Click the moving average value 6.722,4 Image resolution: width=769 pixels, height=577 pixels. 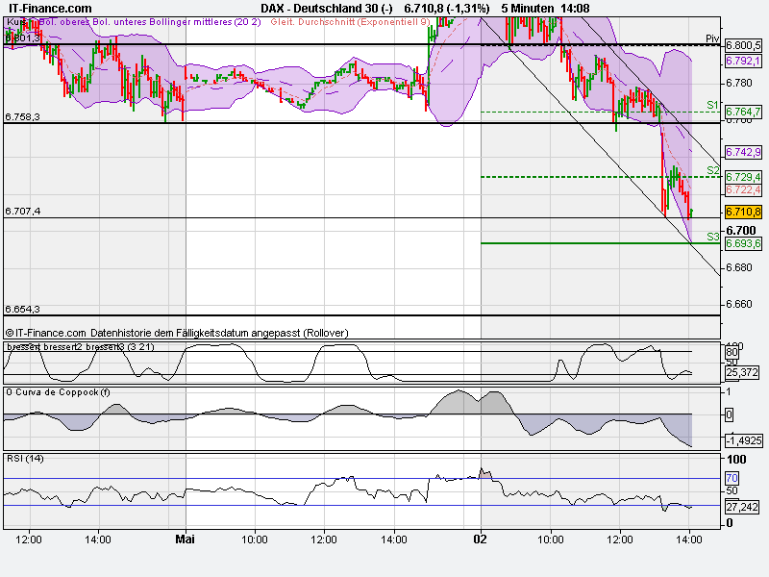[x=743, y=189]
